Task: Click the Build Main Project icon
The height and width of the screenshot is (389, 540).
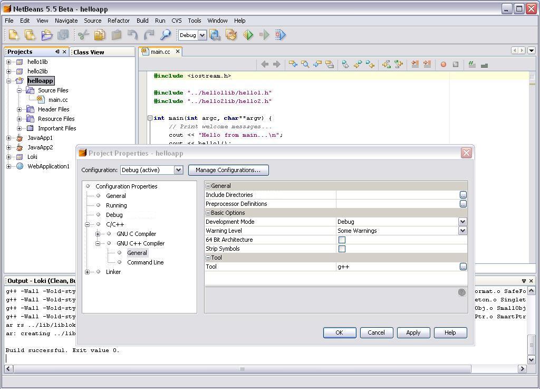Action: click(215, 35)
